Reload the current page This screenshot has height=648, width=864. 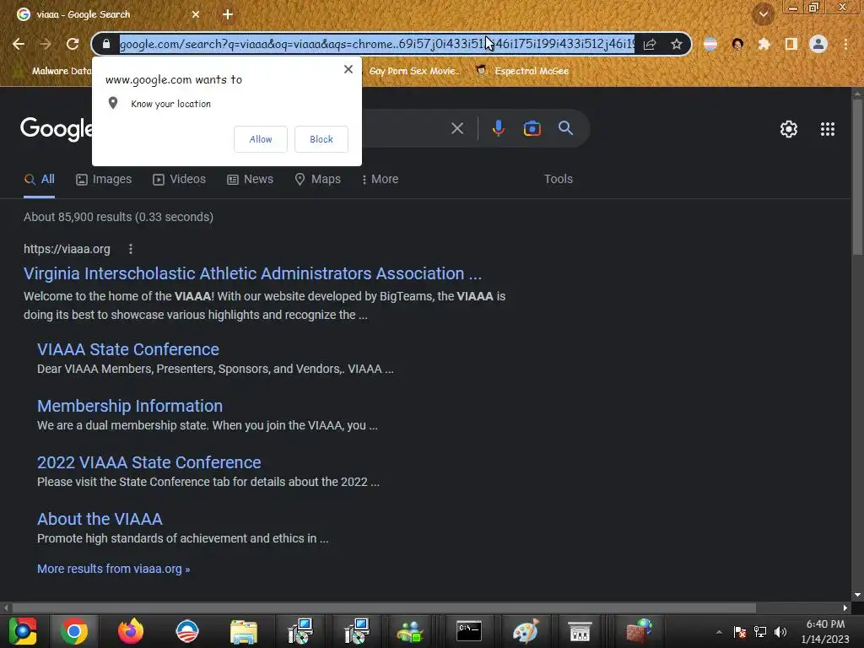(x=73, y=44)
